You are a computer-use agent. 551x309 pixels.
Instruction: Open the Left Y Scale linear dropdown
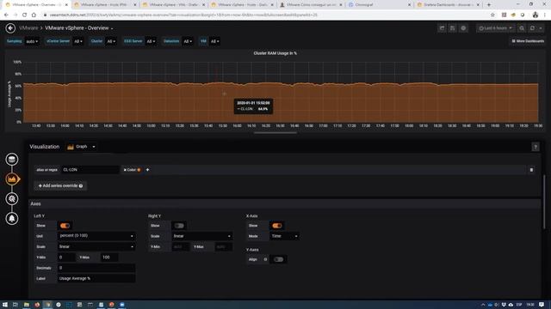point(96,246)
